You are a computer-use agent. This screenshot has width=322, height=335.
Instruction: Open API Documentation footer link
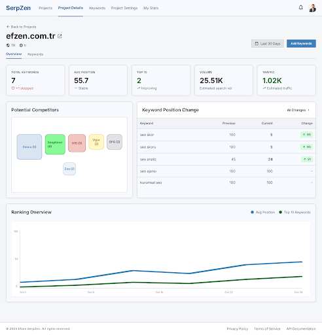[301, 328]
